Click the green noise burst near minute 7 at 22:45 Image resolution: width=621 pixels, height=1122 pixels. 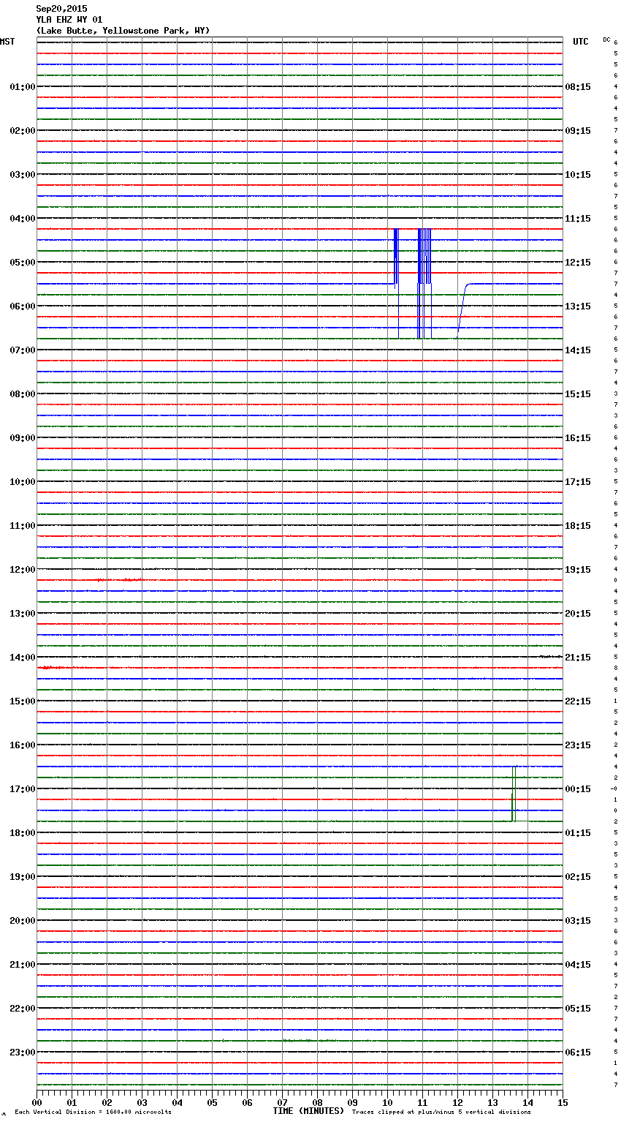tap(309, 1040)
